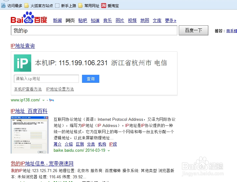Switch to the 图片 tab
The height and width of the screenshot is (182, 237).
click(120, 20)
